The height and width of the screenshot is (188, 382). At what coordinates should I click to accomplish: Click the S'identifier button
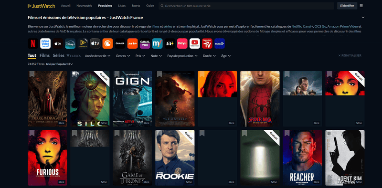pos(347,6)
